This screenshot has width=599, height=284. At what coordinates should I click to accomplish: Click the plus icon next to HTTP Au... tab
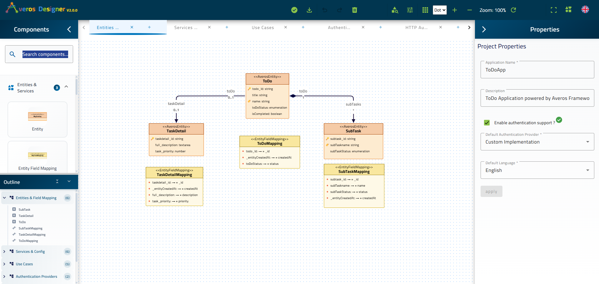[x=458, y=27]
